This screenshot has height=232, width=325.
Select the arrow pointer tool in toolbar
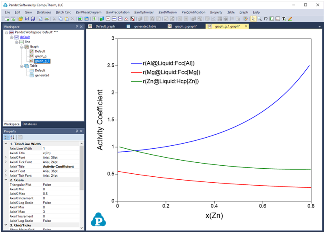click(253, 19)
